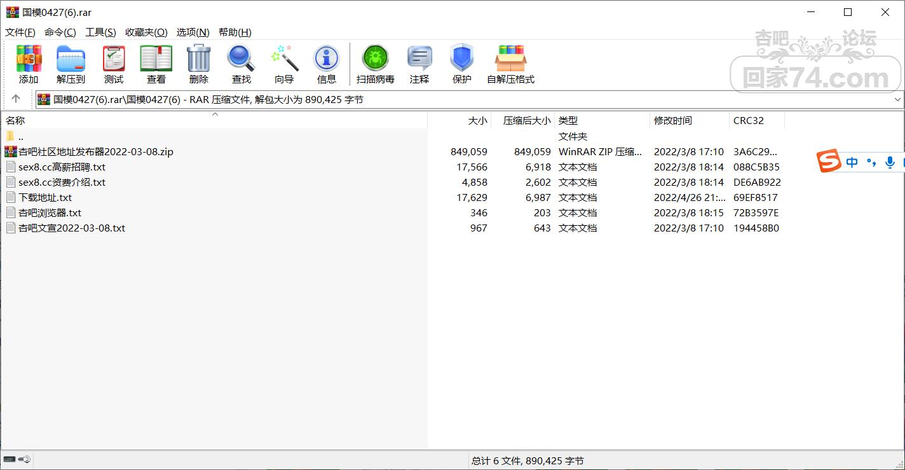Open the Commands (命令) menu
The width and height of the screenshot is (905, 470).
pyautogui.click(x=60, y=32)
